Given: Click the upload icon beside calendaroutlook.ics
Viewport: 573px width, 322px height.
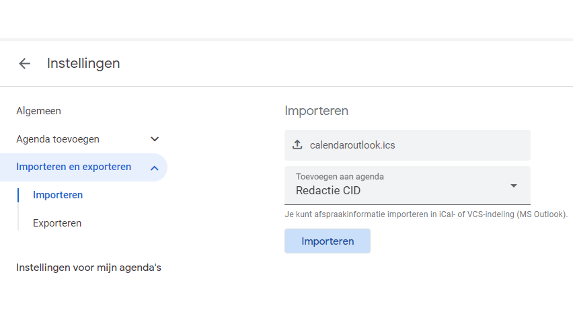Looking at the screenshot, I should coord(298,145).
